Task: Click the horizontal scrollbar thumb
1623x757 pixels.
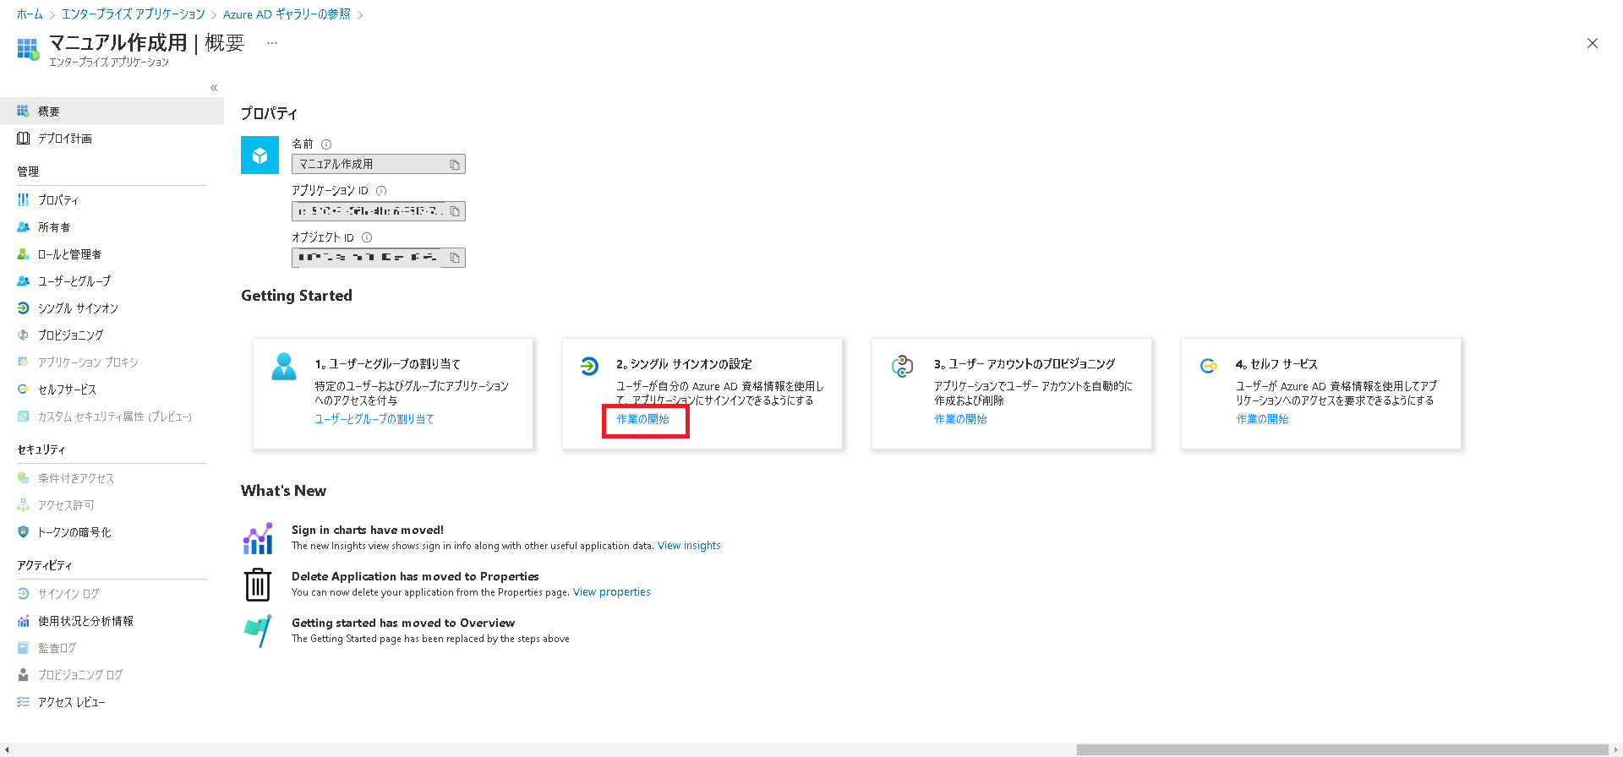Action: [1342, 749]
